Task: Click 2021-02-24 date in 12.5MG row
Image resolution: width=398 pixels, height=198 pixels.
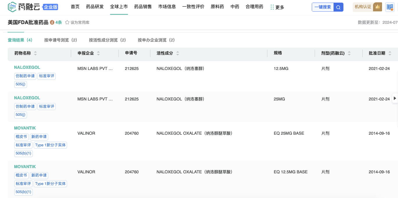Action: (x=379, y=69)
